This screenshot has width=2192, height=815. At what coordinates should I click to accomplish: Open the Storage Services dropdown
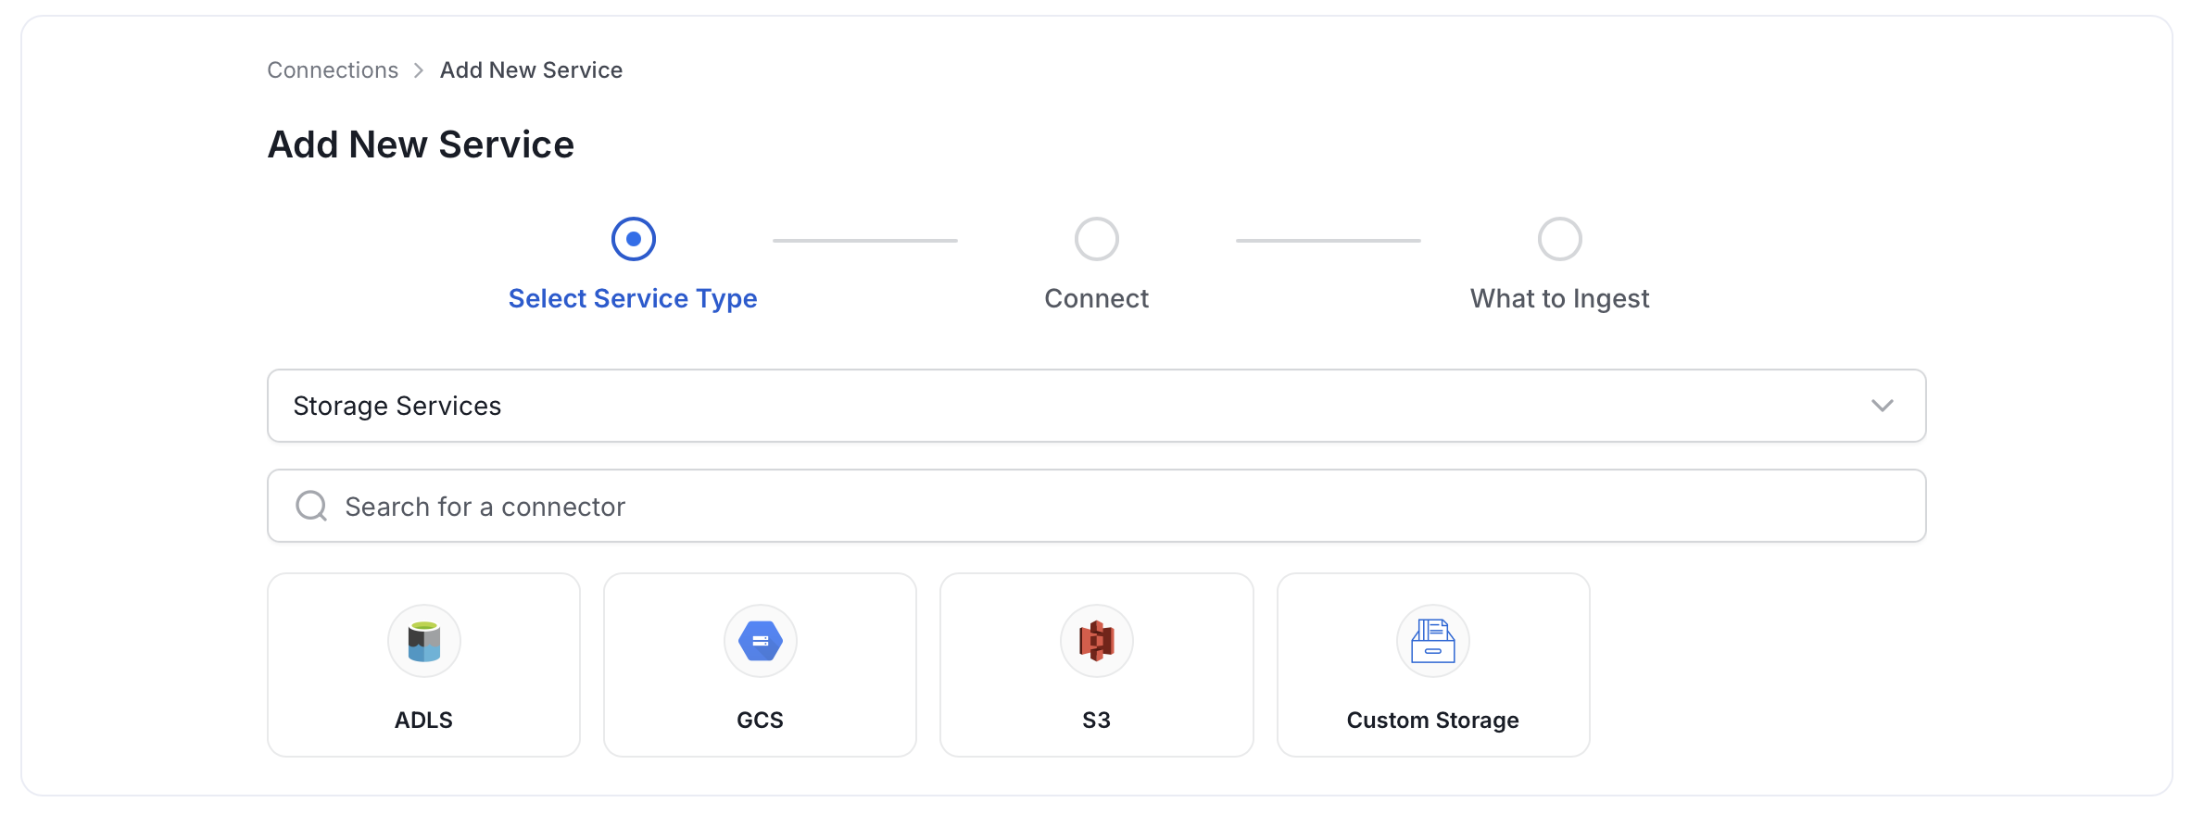(x=1097, y=406)
